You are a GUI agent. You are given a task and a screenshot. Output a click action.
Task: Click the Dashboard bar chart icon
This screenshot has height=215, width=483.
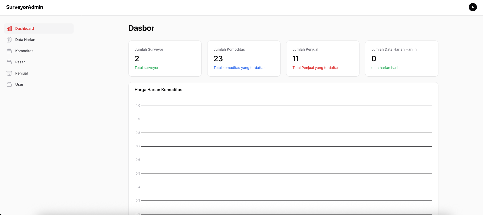[x=9, y=28]
